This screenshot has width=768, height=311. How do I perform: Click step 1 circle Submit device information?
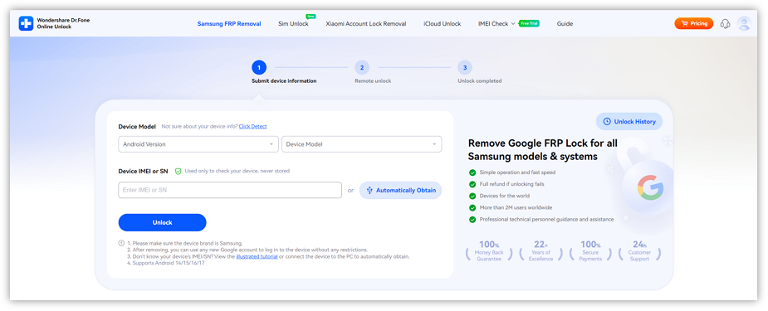[x=258, y=67]
